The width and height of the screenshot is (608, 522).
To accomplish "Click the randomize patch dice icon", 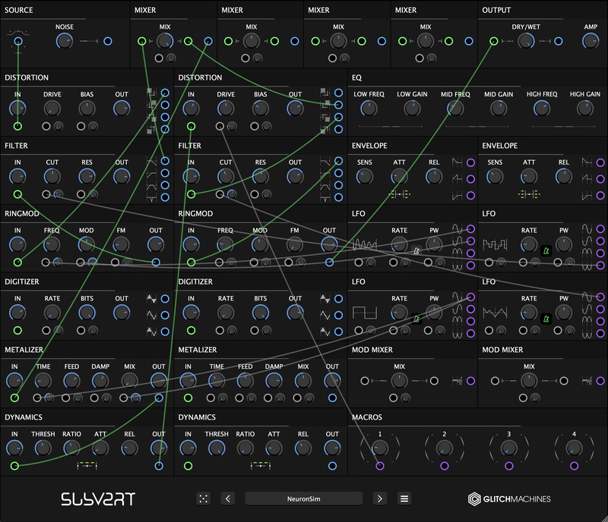I will pos(203,498).
